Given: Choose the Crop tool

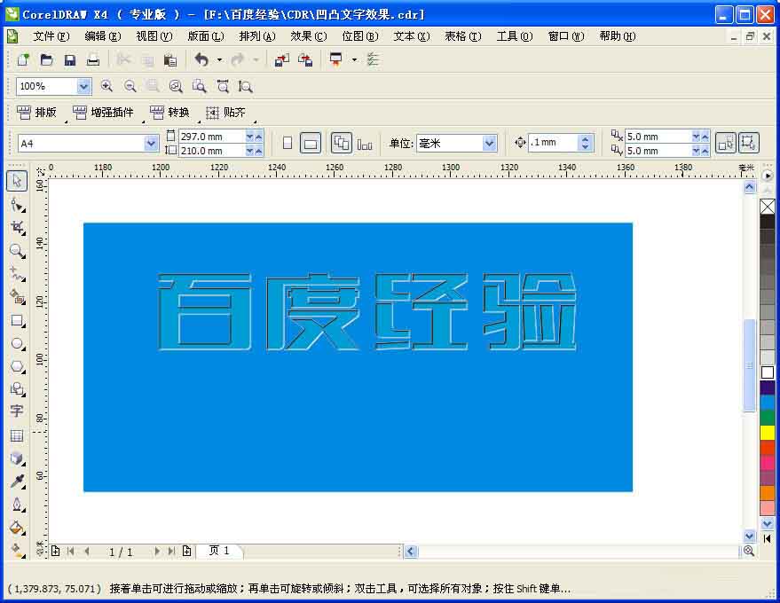Looking at the screenshot, I should click(17, 228).
